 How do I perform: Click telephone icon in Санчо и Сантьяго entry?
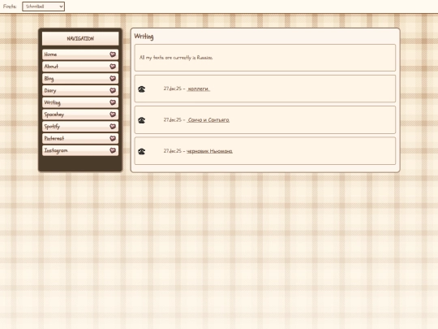142,120
